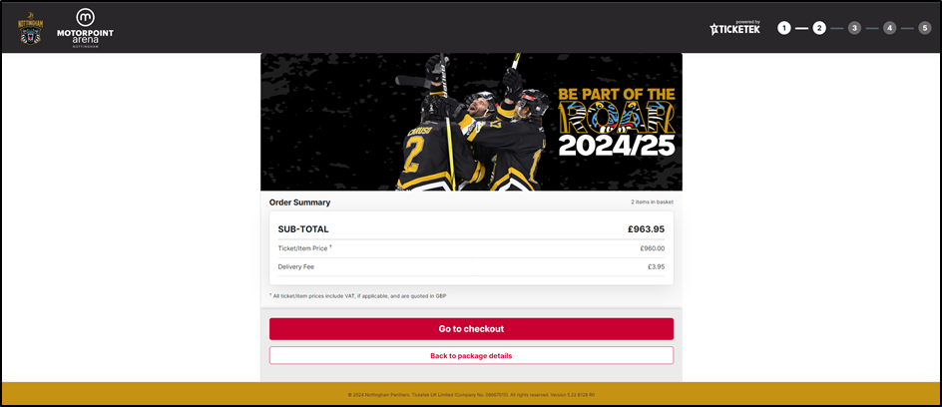The image size is (942, 407).
Task: Jump to step 3 in progress indicator
Action: point(854,28)
